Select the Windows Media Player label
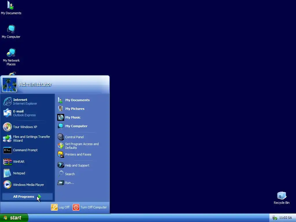Image resolution: width=296 pixels, height=222 pixels. pyautogui.click(x=28, y=185)
